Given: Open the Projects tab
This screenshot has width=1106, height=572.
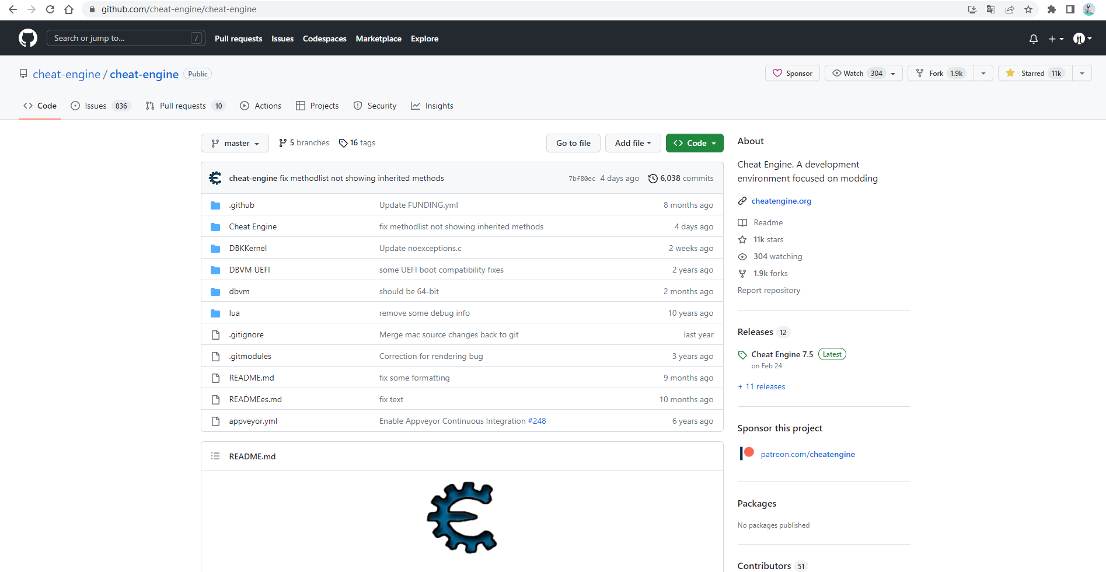Looking at the screenshot, I should pyautogui.click(x=317, y=106).
